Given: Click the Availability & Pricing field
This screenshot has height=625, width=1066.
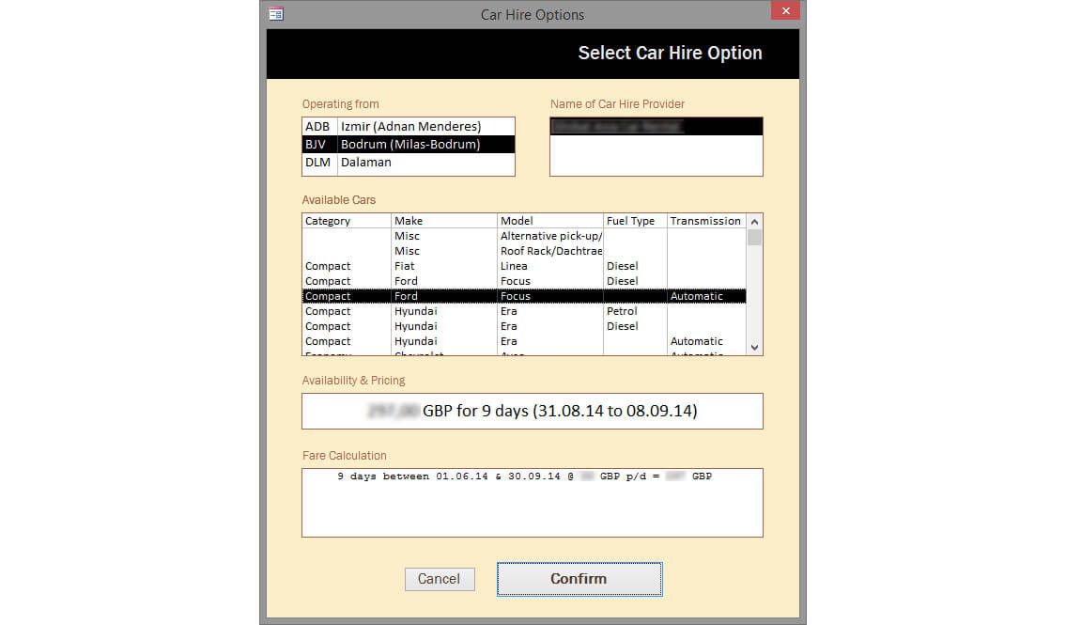Looking at the screenshot, I should (532, 412).
